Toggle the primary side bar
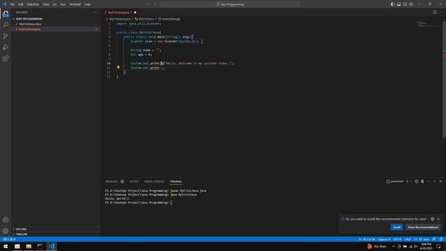 pos(392,4)
